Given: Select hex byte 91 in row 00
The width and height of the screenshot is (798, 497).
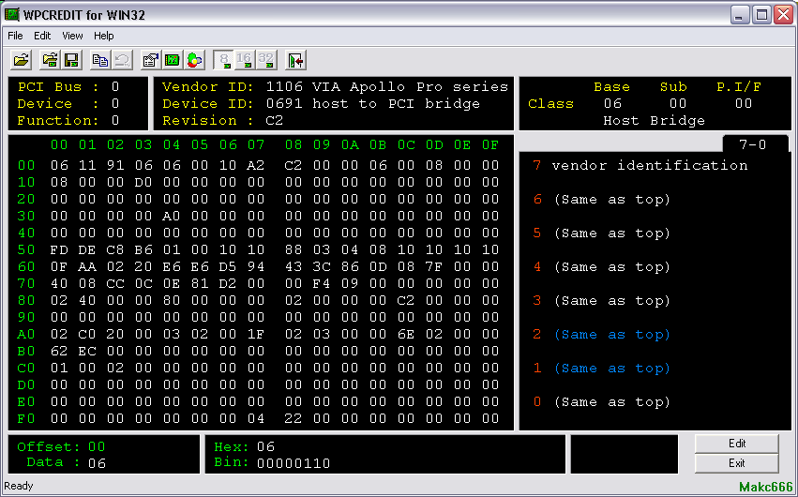Looking at the screenshot, I should pos(115,165).
